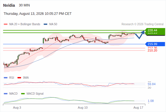This screenshot has width=166, height=112.
Task: Click the 9MA legend red swatch
Action: pos(19,78)
